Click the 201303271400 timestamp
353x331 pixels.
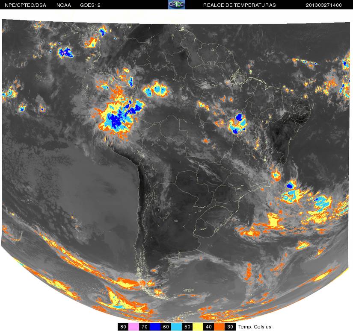324,5
